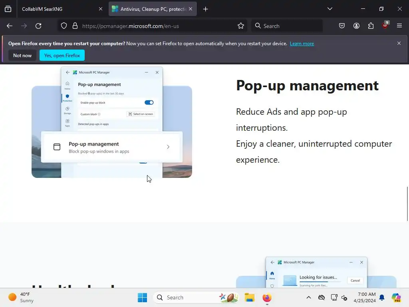The image size is (409, 307).
Task: Click taskbar Search box
Action: (x=196, y=297)
